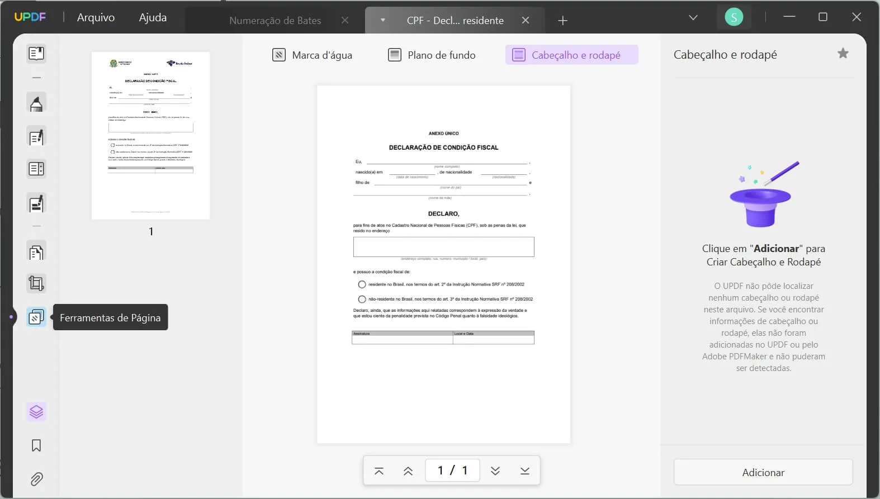This screenshot has width=880, height=499.
Task: Go to the next page
Action: tap(495, 471)
